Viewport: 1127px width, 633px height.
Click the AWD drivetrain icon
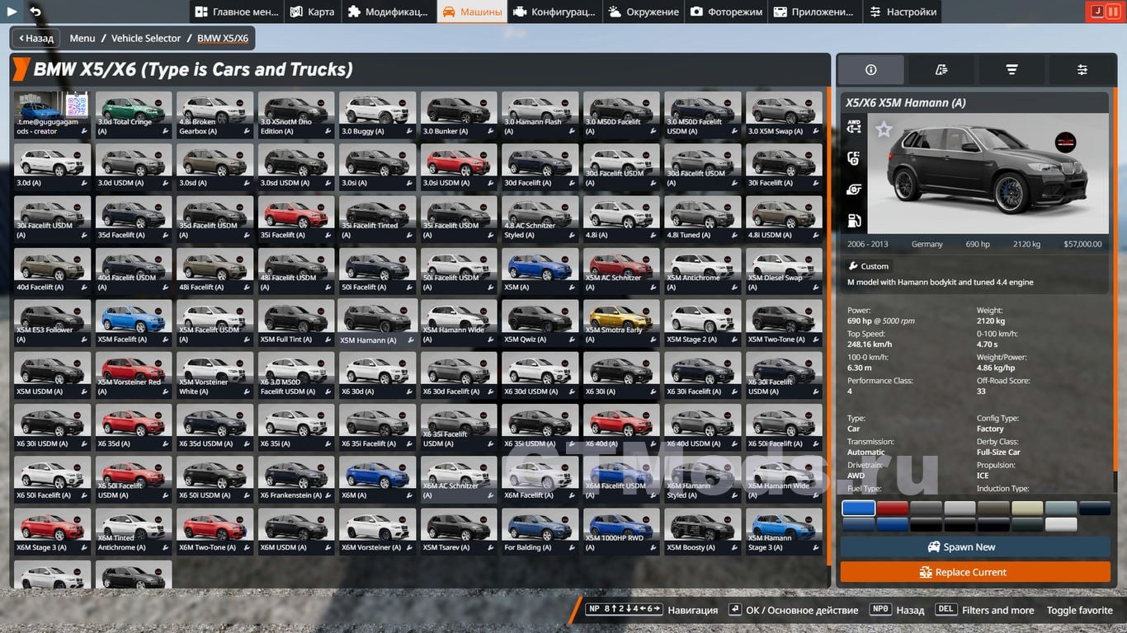tap(854, 127)
